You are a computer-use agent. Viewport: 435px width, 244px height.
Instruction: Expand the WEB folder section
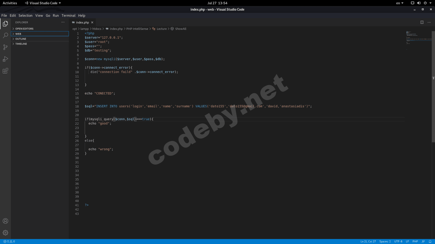18,34
